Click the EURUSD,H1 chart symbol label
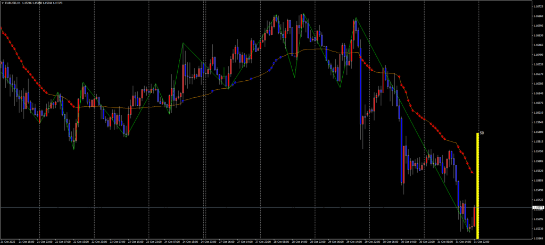 pos(12,3)
